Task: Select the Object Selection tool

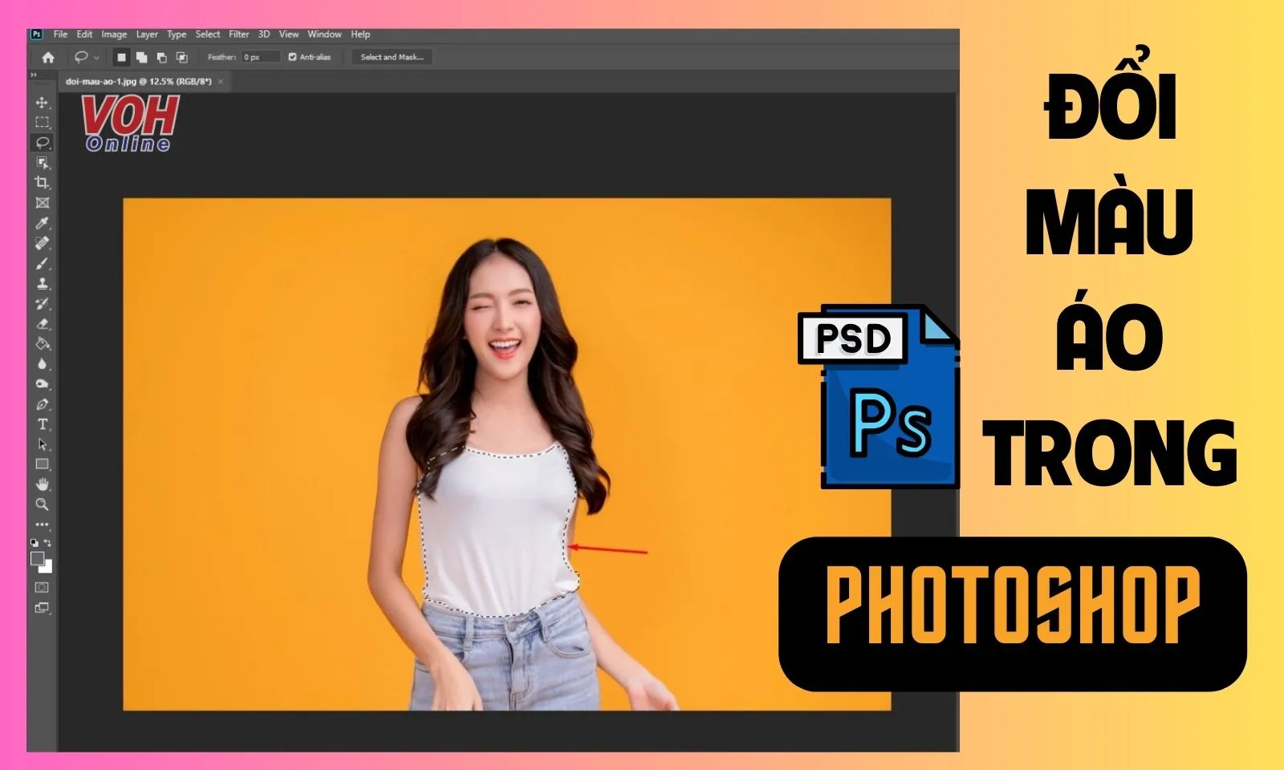Action: 42,163
